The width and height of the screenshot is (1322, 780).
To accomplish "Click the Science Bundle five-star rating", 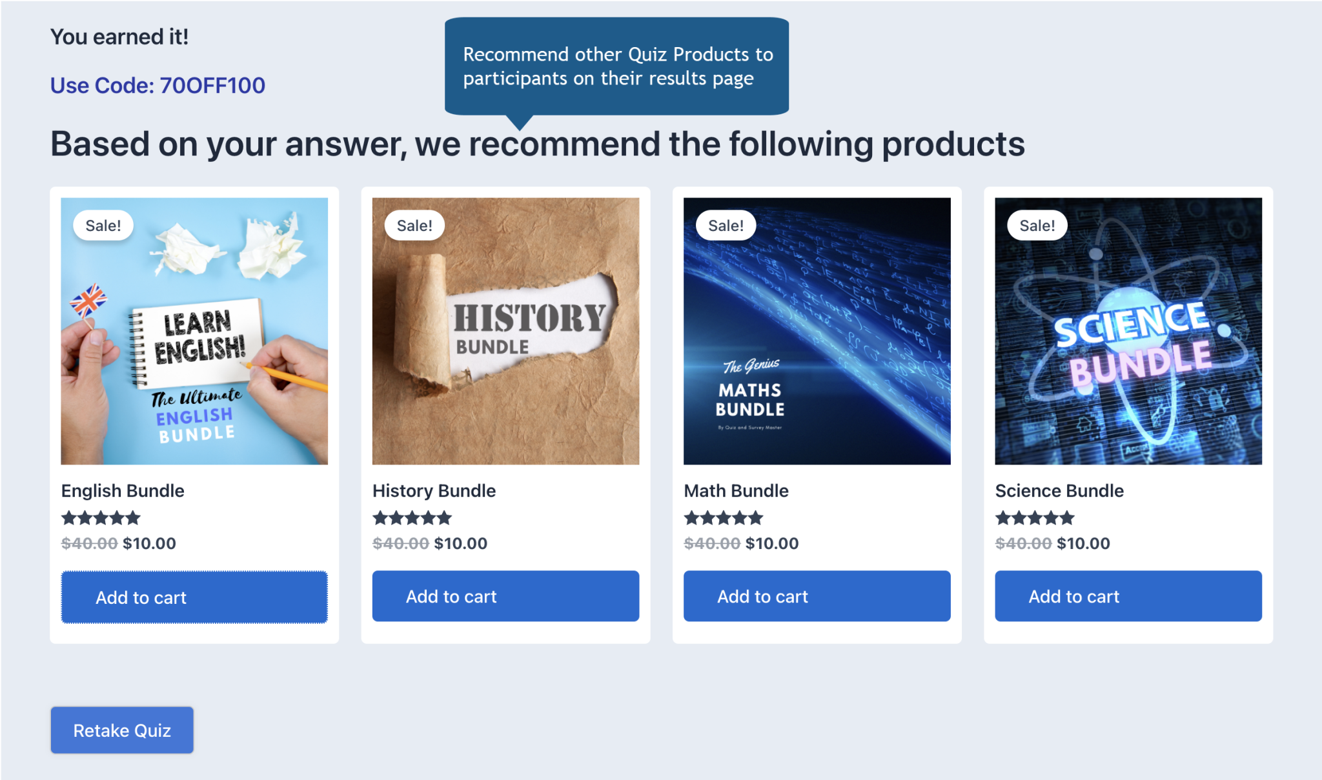I will [x=1034, y=517].
